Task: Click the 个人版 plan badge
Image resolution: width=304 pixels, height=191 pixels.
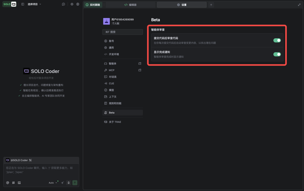Action: 116,23
